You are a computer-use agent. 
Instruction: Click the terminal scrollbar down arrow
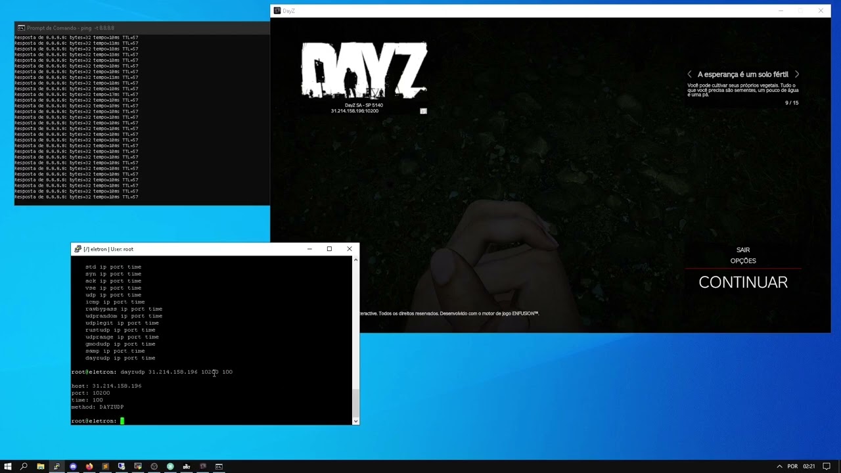click(x=355, y=421)
